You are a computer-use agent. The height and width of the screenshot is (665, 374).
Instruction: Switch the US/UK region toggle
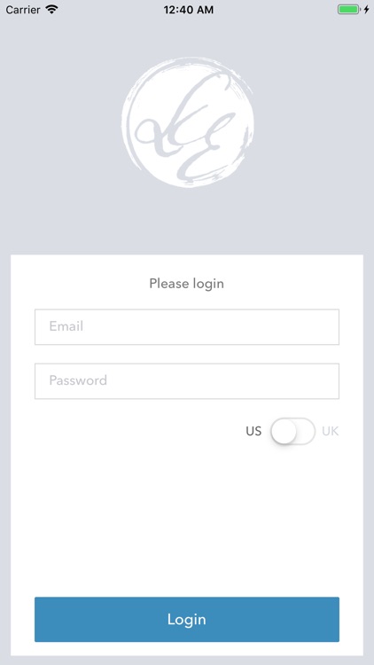[293, 431]
